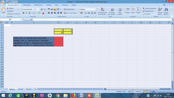Image resolution: width=174 pixels, height=98 pixels.
Task: Increase font size icon
Action: coord(42,9)
